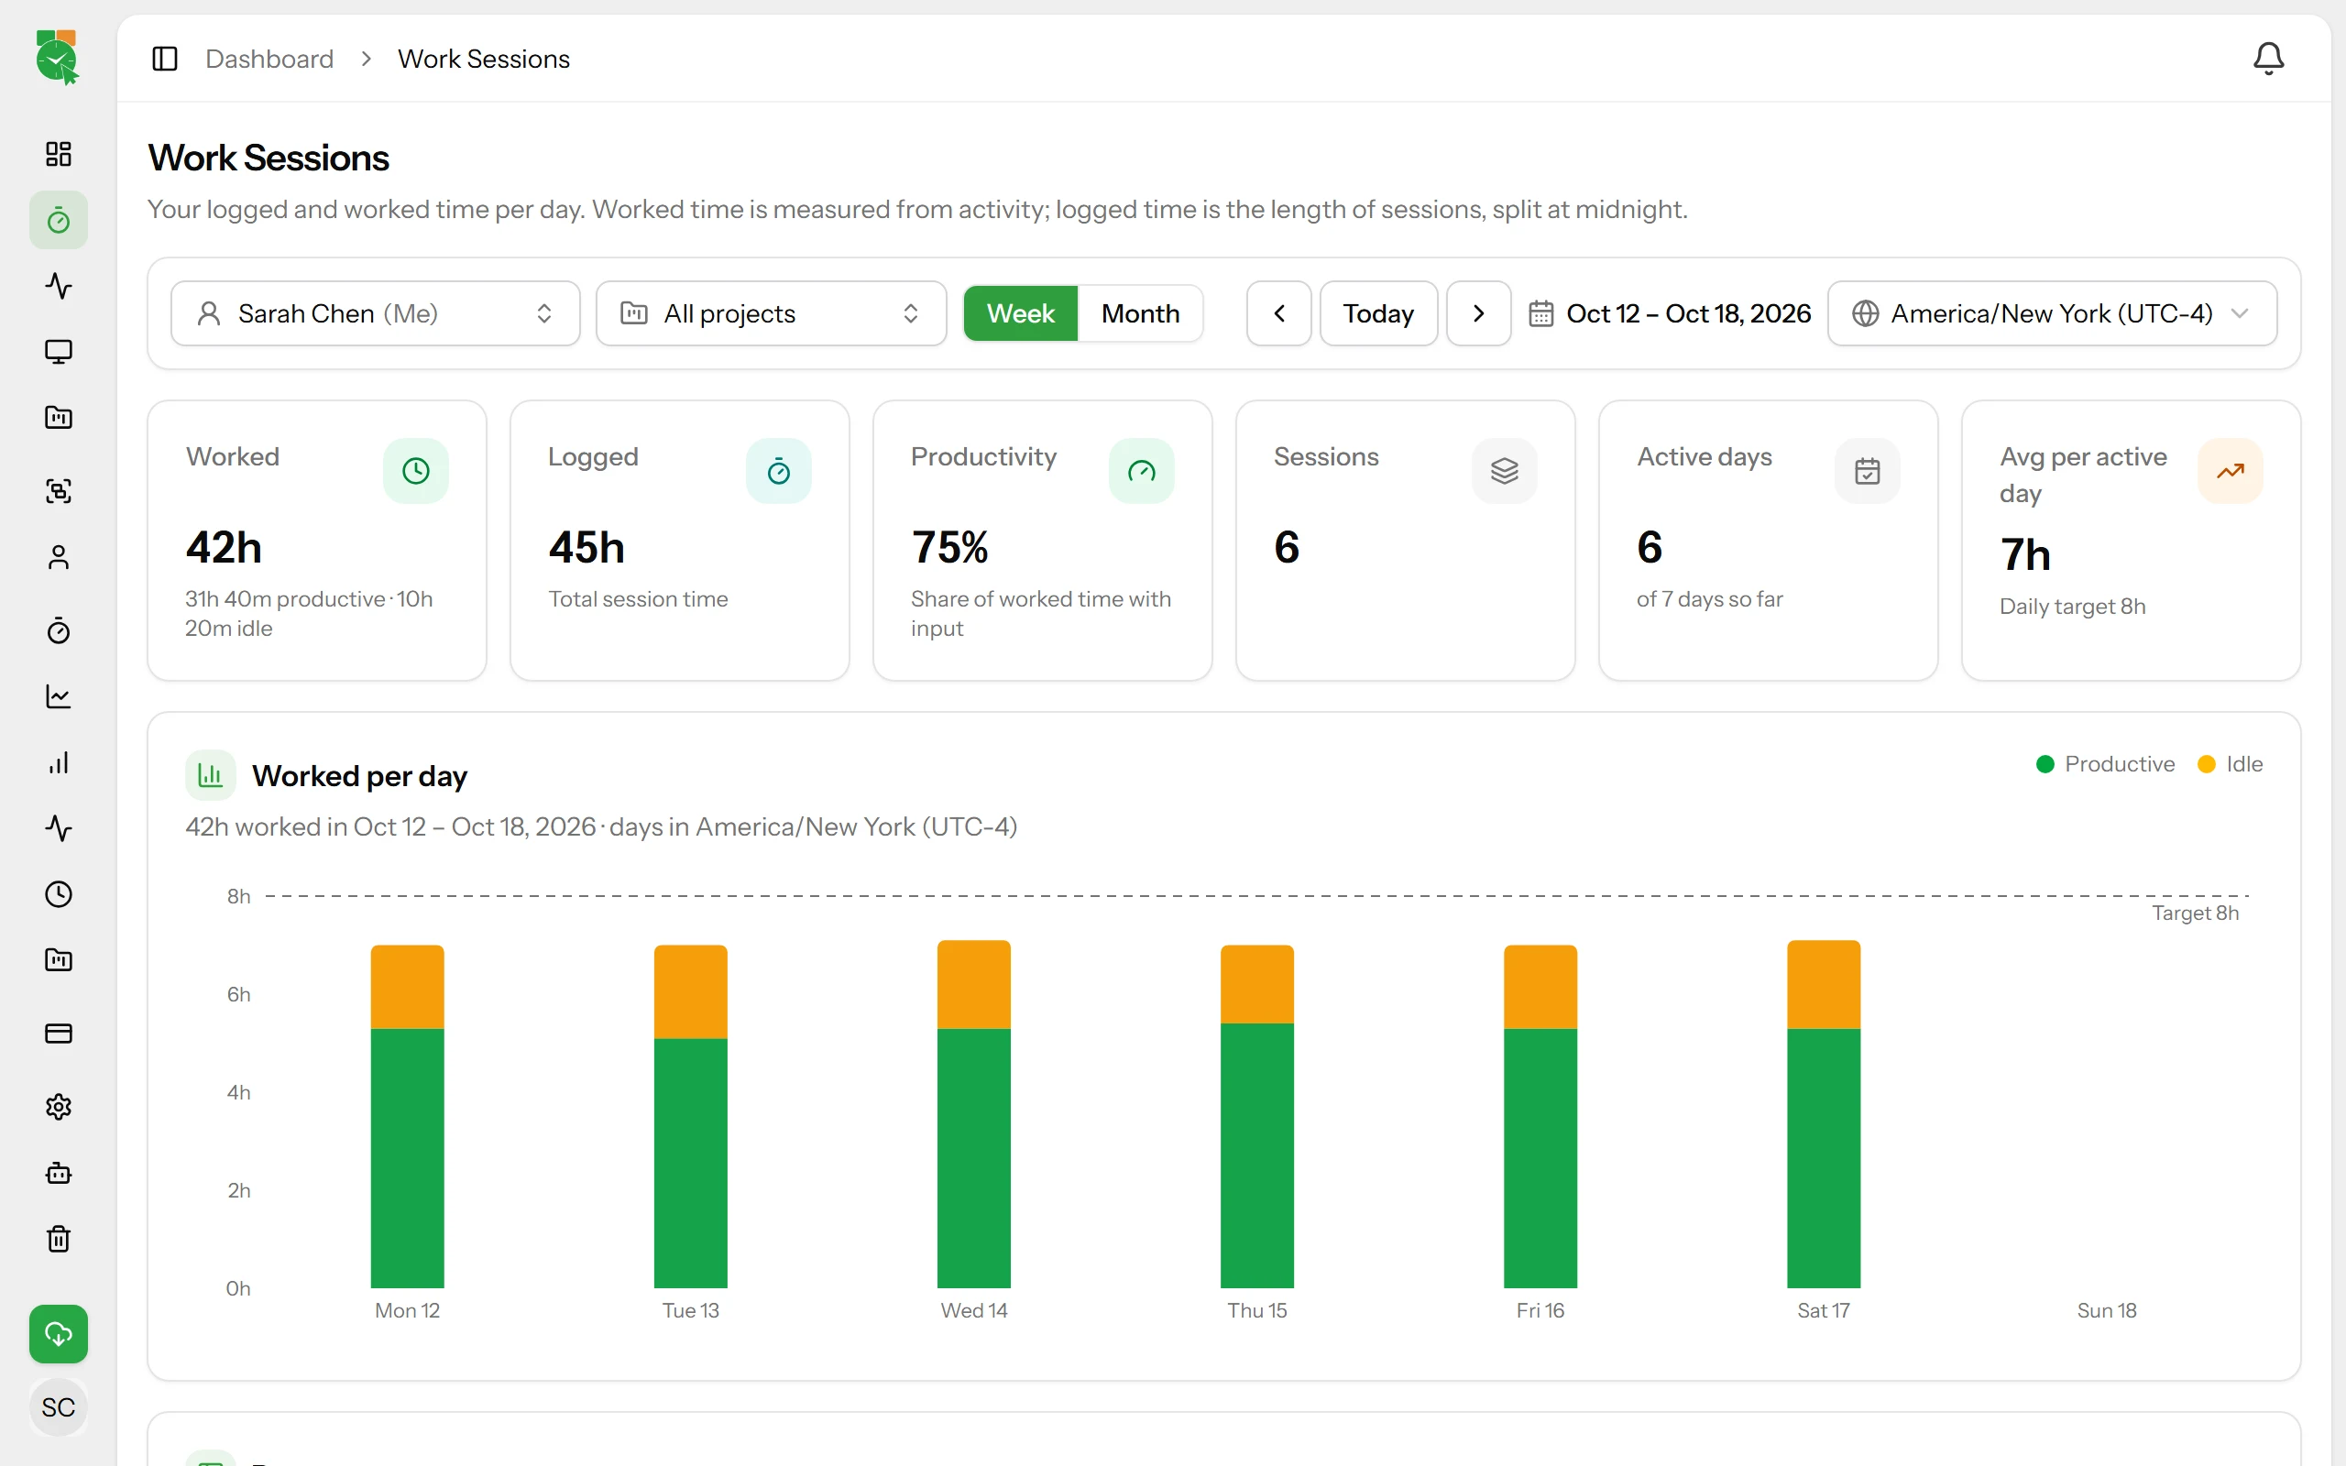Image resolution: width=2346 pixels, height=1466 pixels.
Task: Open the Oct 12 – Oct 18, 2026 date picker
Action: point(1670,313)
